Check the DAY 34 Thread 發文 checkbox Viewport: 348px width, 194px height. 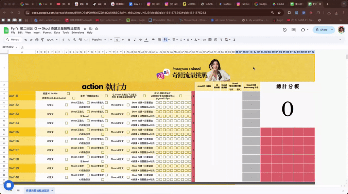point(128,123)
